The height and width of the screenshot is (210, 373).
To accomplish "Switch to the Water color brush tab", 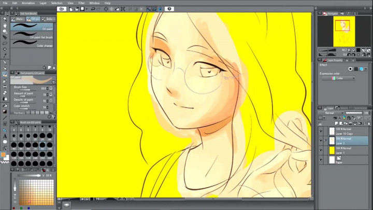I will pyautogui.click(x=21, y=19).
